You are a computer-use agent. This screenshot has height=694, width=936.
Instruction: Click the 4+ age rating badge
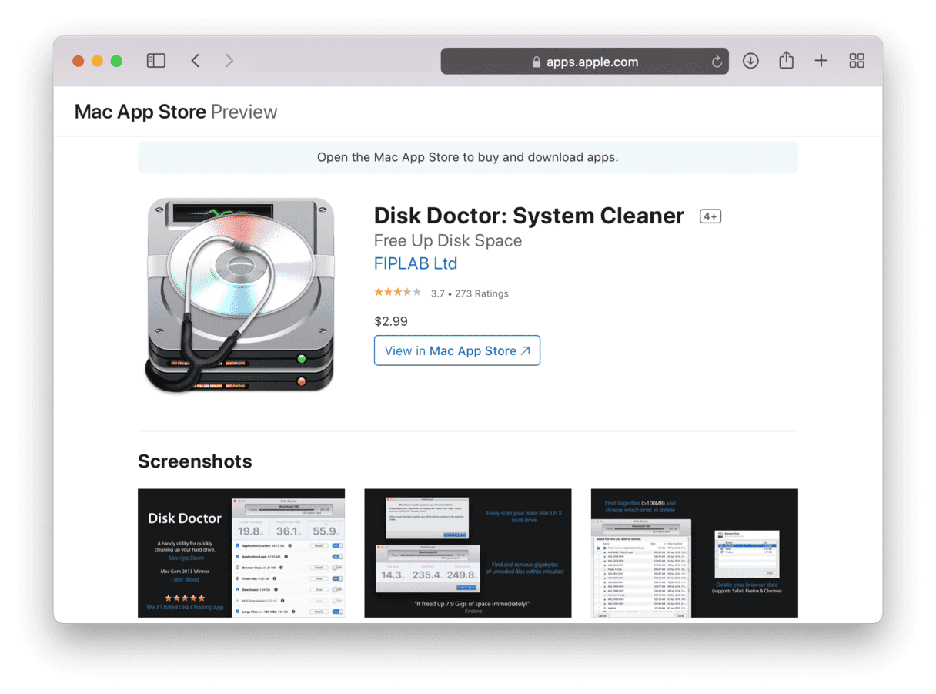point(710,216)
